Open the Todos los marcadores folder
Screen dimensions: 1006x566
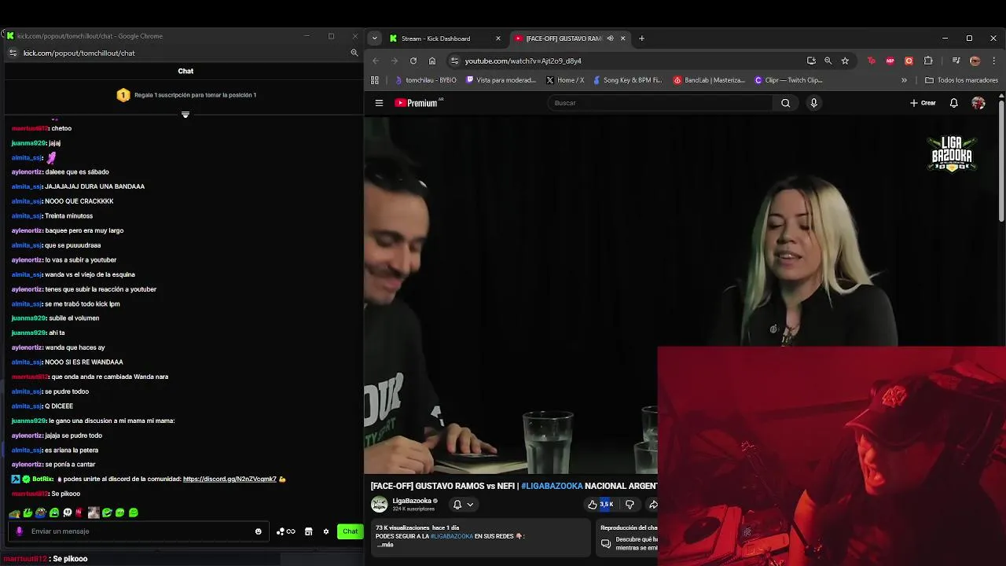click(x=961, y=80)
